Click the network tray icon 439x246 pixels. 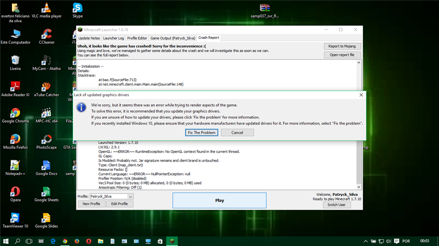coord(381,241)
